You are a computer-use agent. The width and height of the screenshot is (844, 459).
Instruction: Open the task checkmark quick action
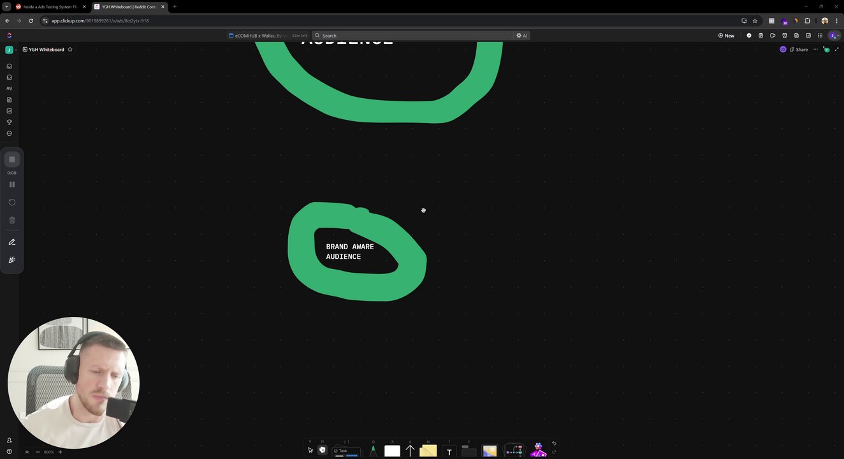pos(749,36)
